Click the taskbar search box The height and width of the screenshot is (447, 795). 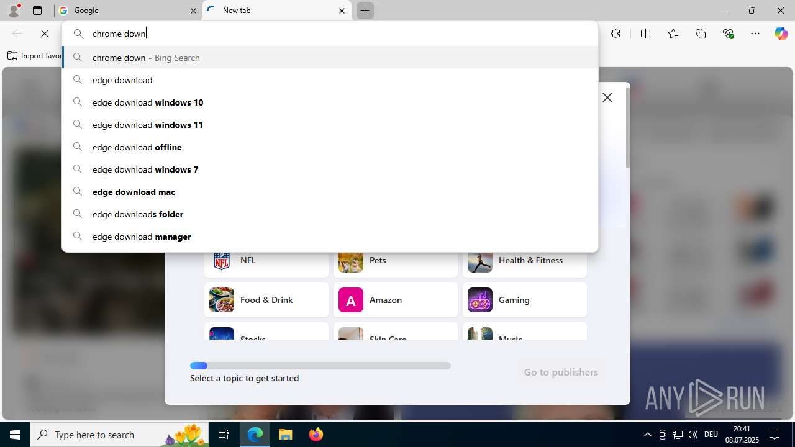tap(120, 435)
